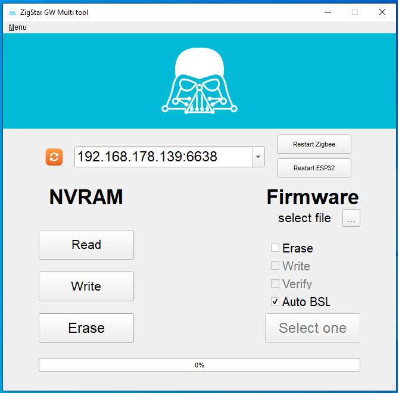The image size is (399, 393).
Task: Click the Firmware heading
Action: pyautogui.click(x=313, y=197)
